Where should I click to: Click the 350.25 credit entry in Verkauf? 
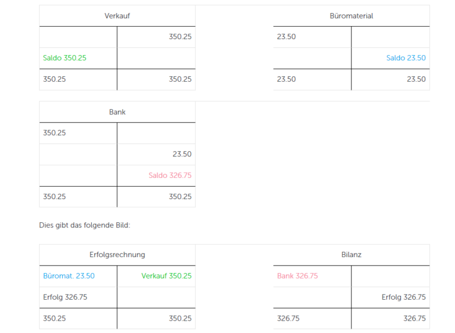[180, 37]
